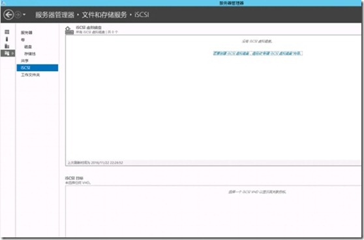Open 卷 in the side navigation
This screenshot has height=240, width=364.
point(23,40)
